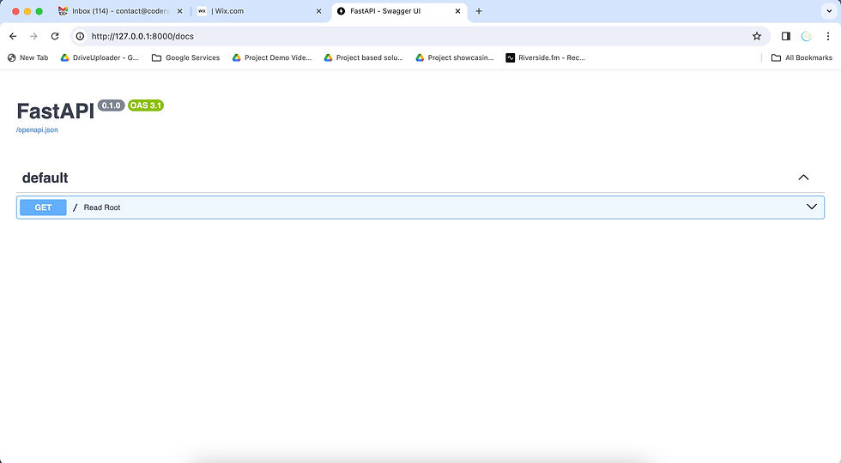841x463 pixels.
Task: Click the address bar URL field
Action: pyautogui.click(x=419, y=36)
